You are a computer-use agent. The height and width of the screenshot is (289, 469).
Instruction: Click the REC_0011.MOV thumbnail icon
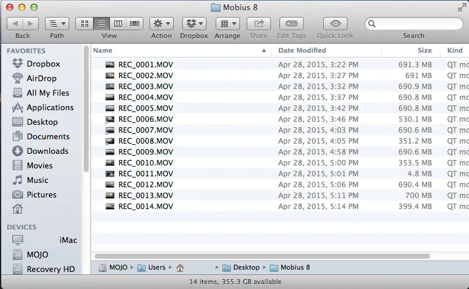pyautogui.click(x=110, y=173)
